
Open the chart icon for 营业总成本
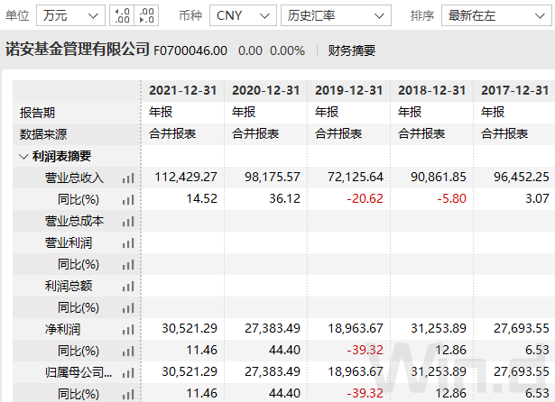[x=128, y=222]
